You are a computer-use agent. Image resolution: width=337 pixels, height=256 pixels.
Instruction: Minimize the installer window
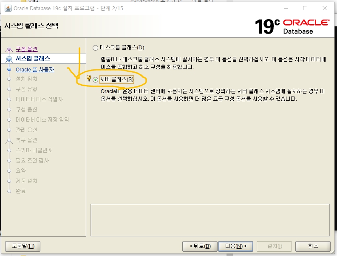pyautogui.click(x=286, y=8)
